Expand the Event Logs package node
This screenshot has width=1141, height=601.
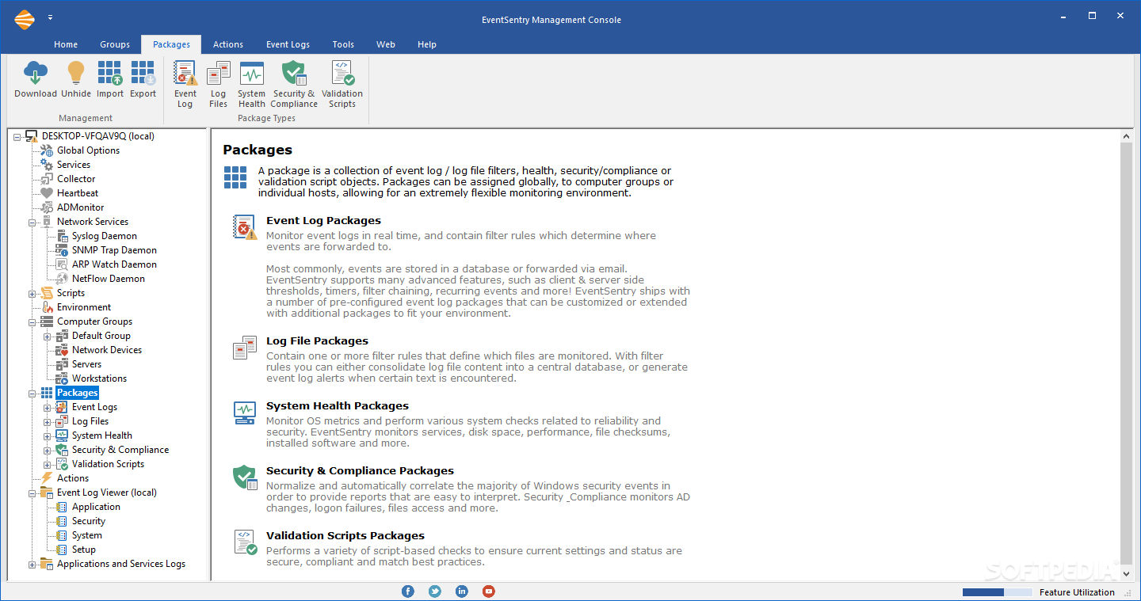tap(48, 407)
